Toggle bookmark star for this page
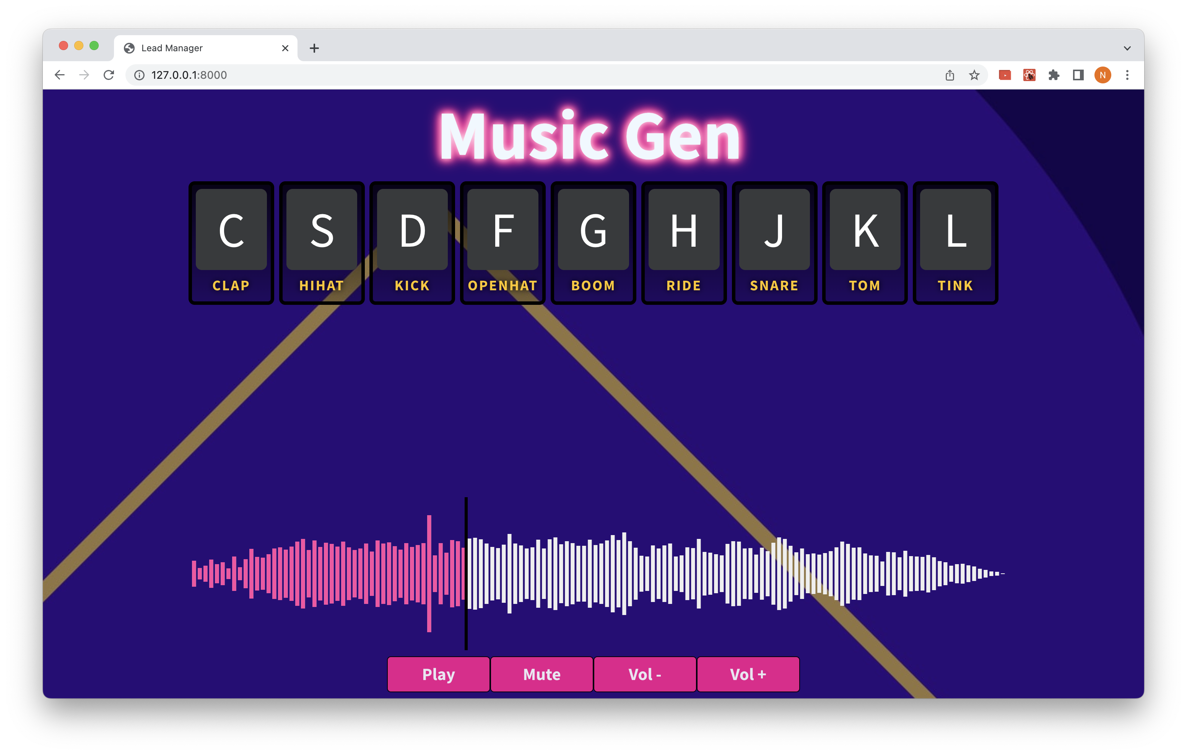1187x755 pixels. point(974,75)
